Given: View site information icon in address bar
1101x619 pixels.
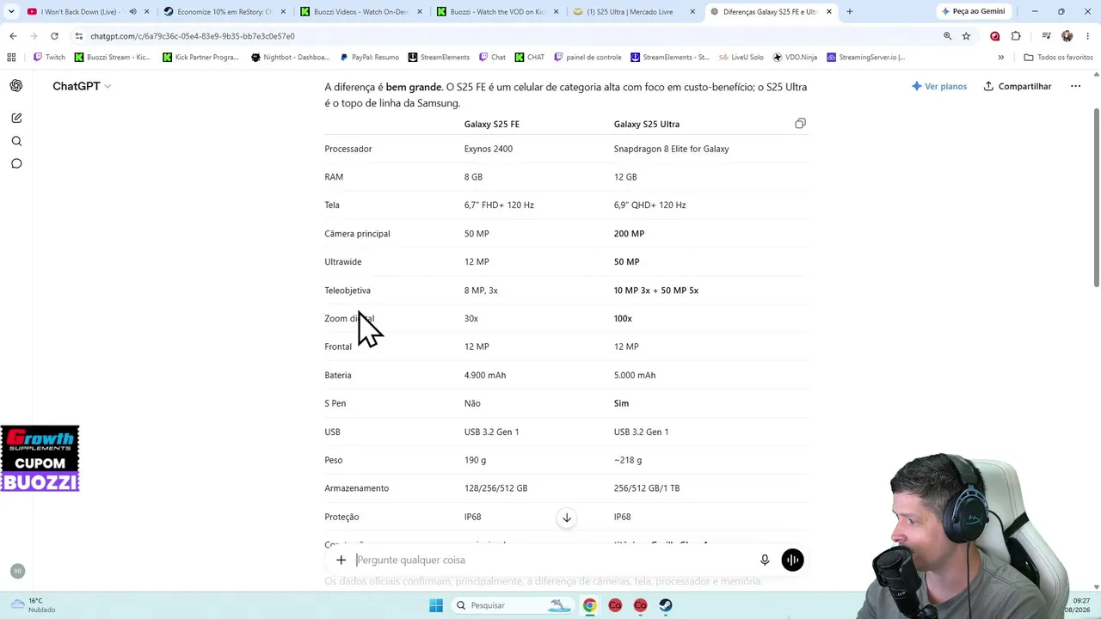Looking at the screenshot, I should click(79, 36).
